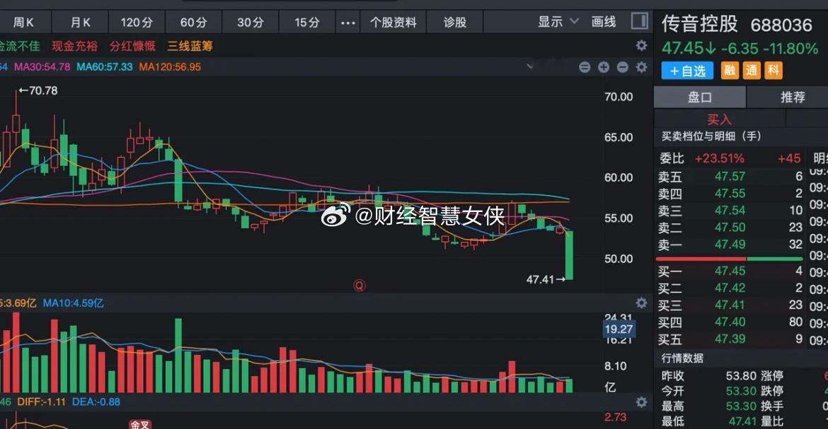Screen dimensions: 828x429
Task: Click the 金叉 golden cross marker
Action: point(140,424)
